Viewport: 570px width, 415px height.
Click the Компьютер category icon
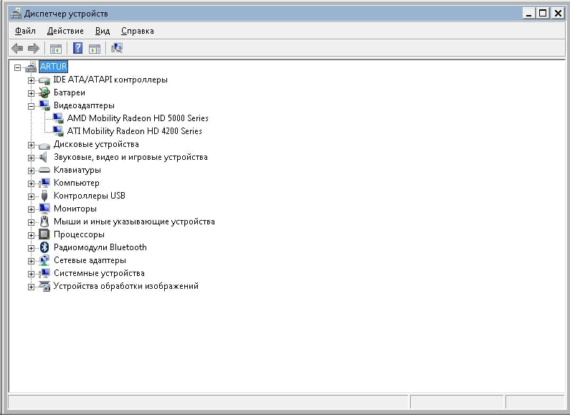click(44, 183)
